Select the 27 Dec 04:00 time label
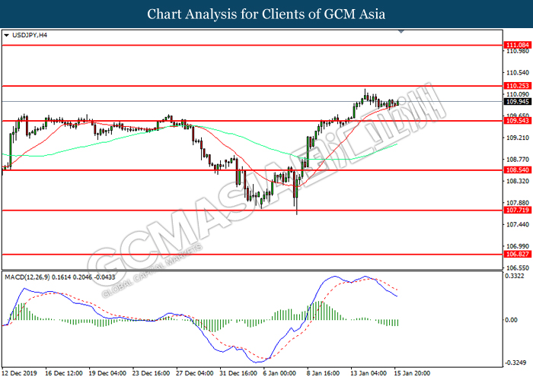 coord(195,373)
